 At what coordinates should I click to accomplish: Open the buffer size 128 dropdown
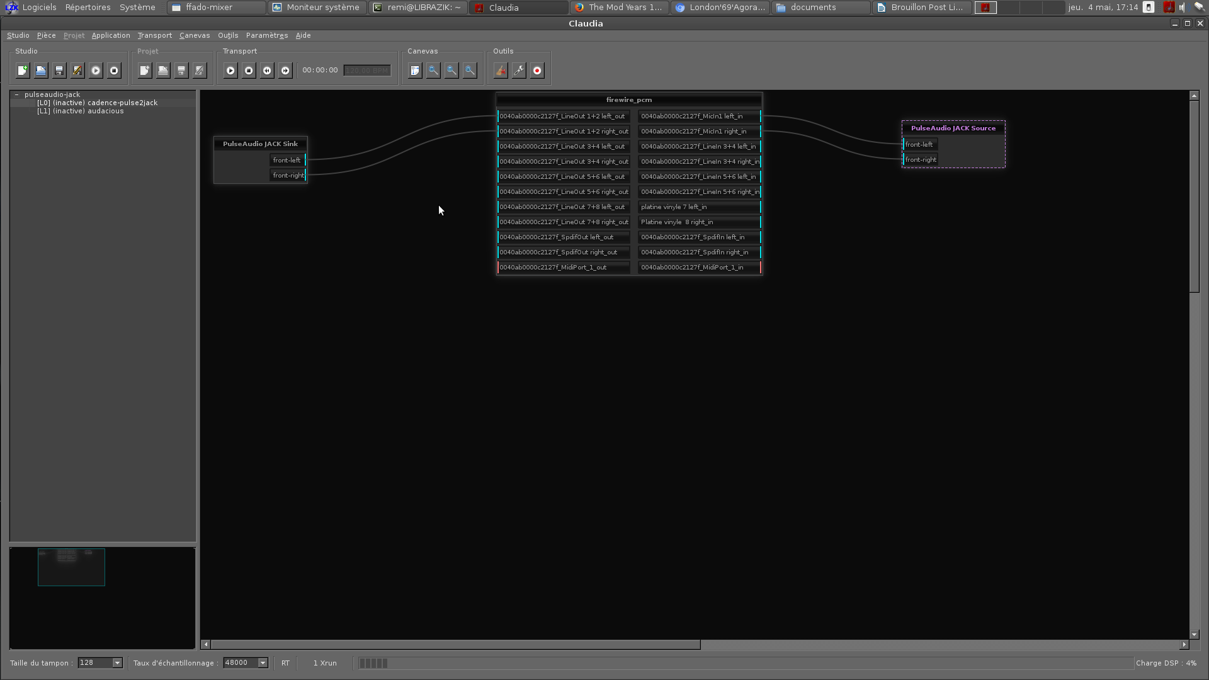tap(117, 663)
